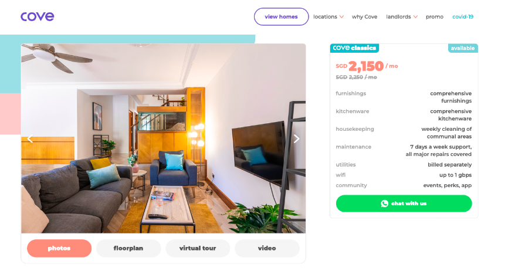
Task: Expand the landlords dropdown chevron
Action: pyautogui.click(x=415, y=17)
